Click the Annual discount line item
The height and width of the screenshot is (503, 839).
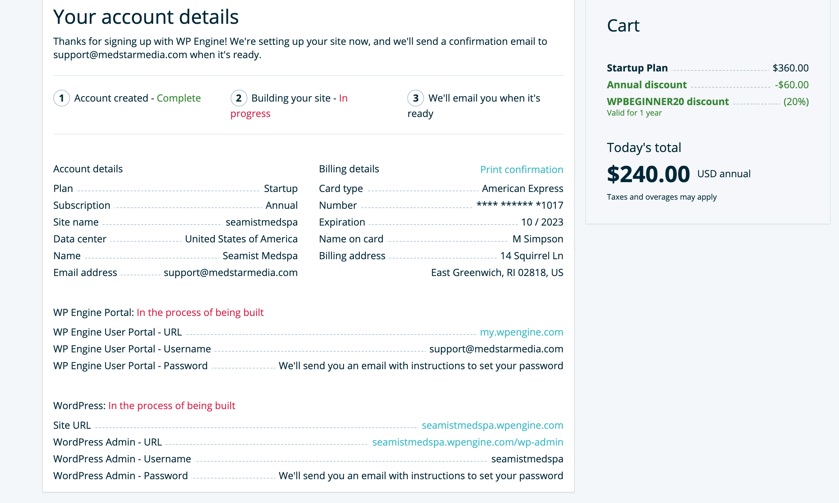708,85
